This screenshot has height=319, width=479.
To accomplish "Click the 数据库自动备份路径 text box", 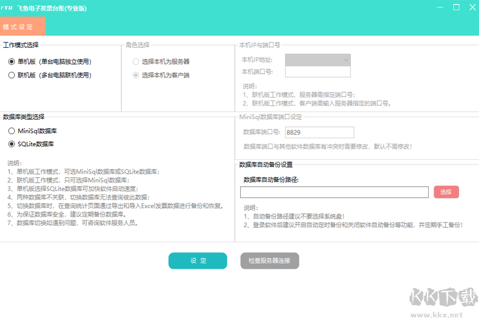I will 334,192.
